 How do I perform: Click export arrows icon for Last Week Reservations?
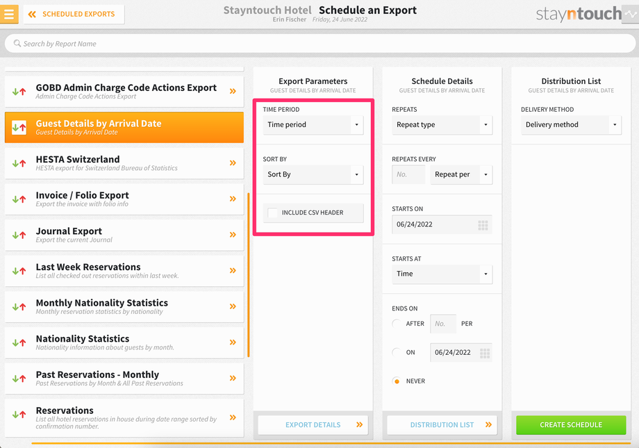(19, 271)
